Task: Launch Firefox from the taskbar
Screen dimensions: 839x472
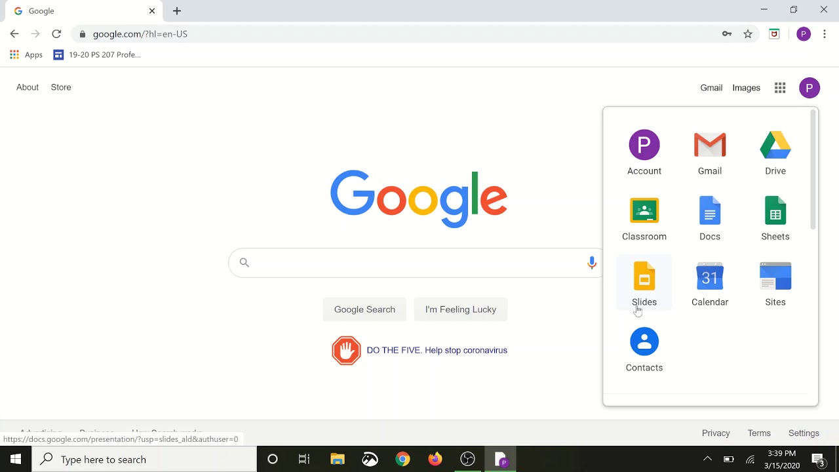Action: (x=435, y=460)
